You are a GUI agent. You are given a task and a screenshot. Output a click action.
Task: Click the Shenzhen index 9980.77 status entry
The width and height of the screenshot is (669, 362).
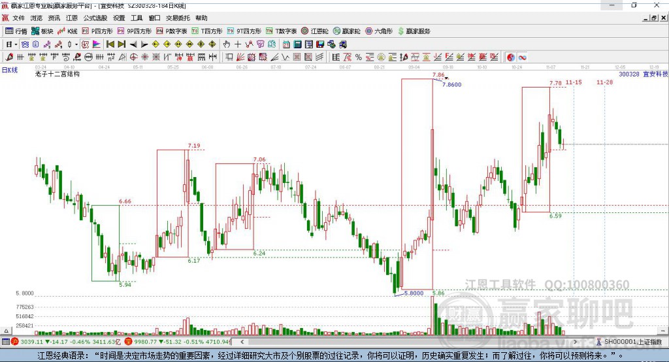(178, 342)
